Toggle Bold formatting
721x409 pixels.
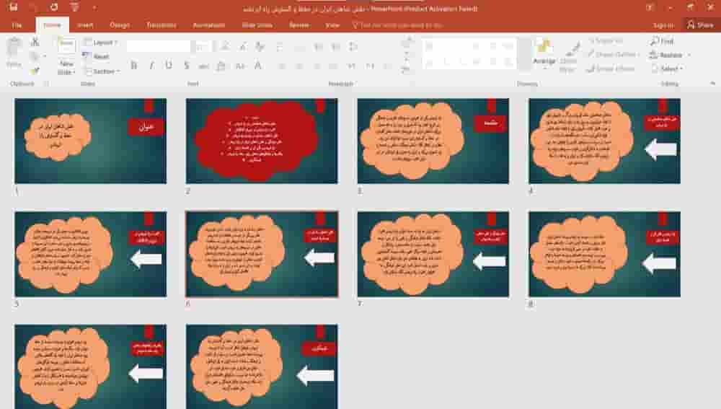pos(134,66)
